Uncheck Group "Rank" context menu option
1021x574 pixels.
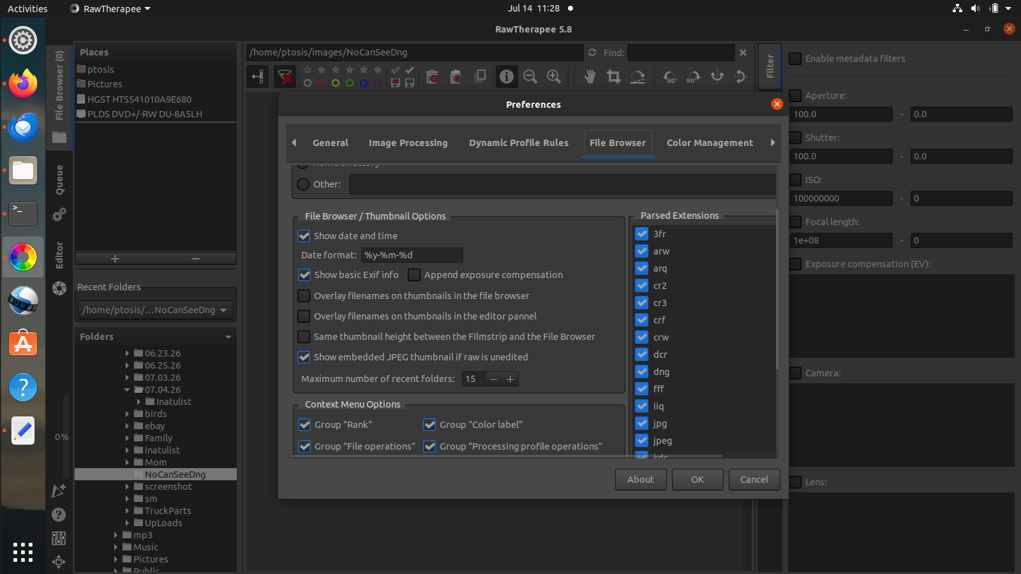305,425
